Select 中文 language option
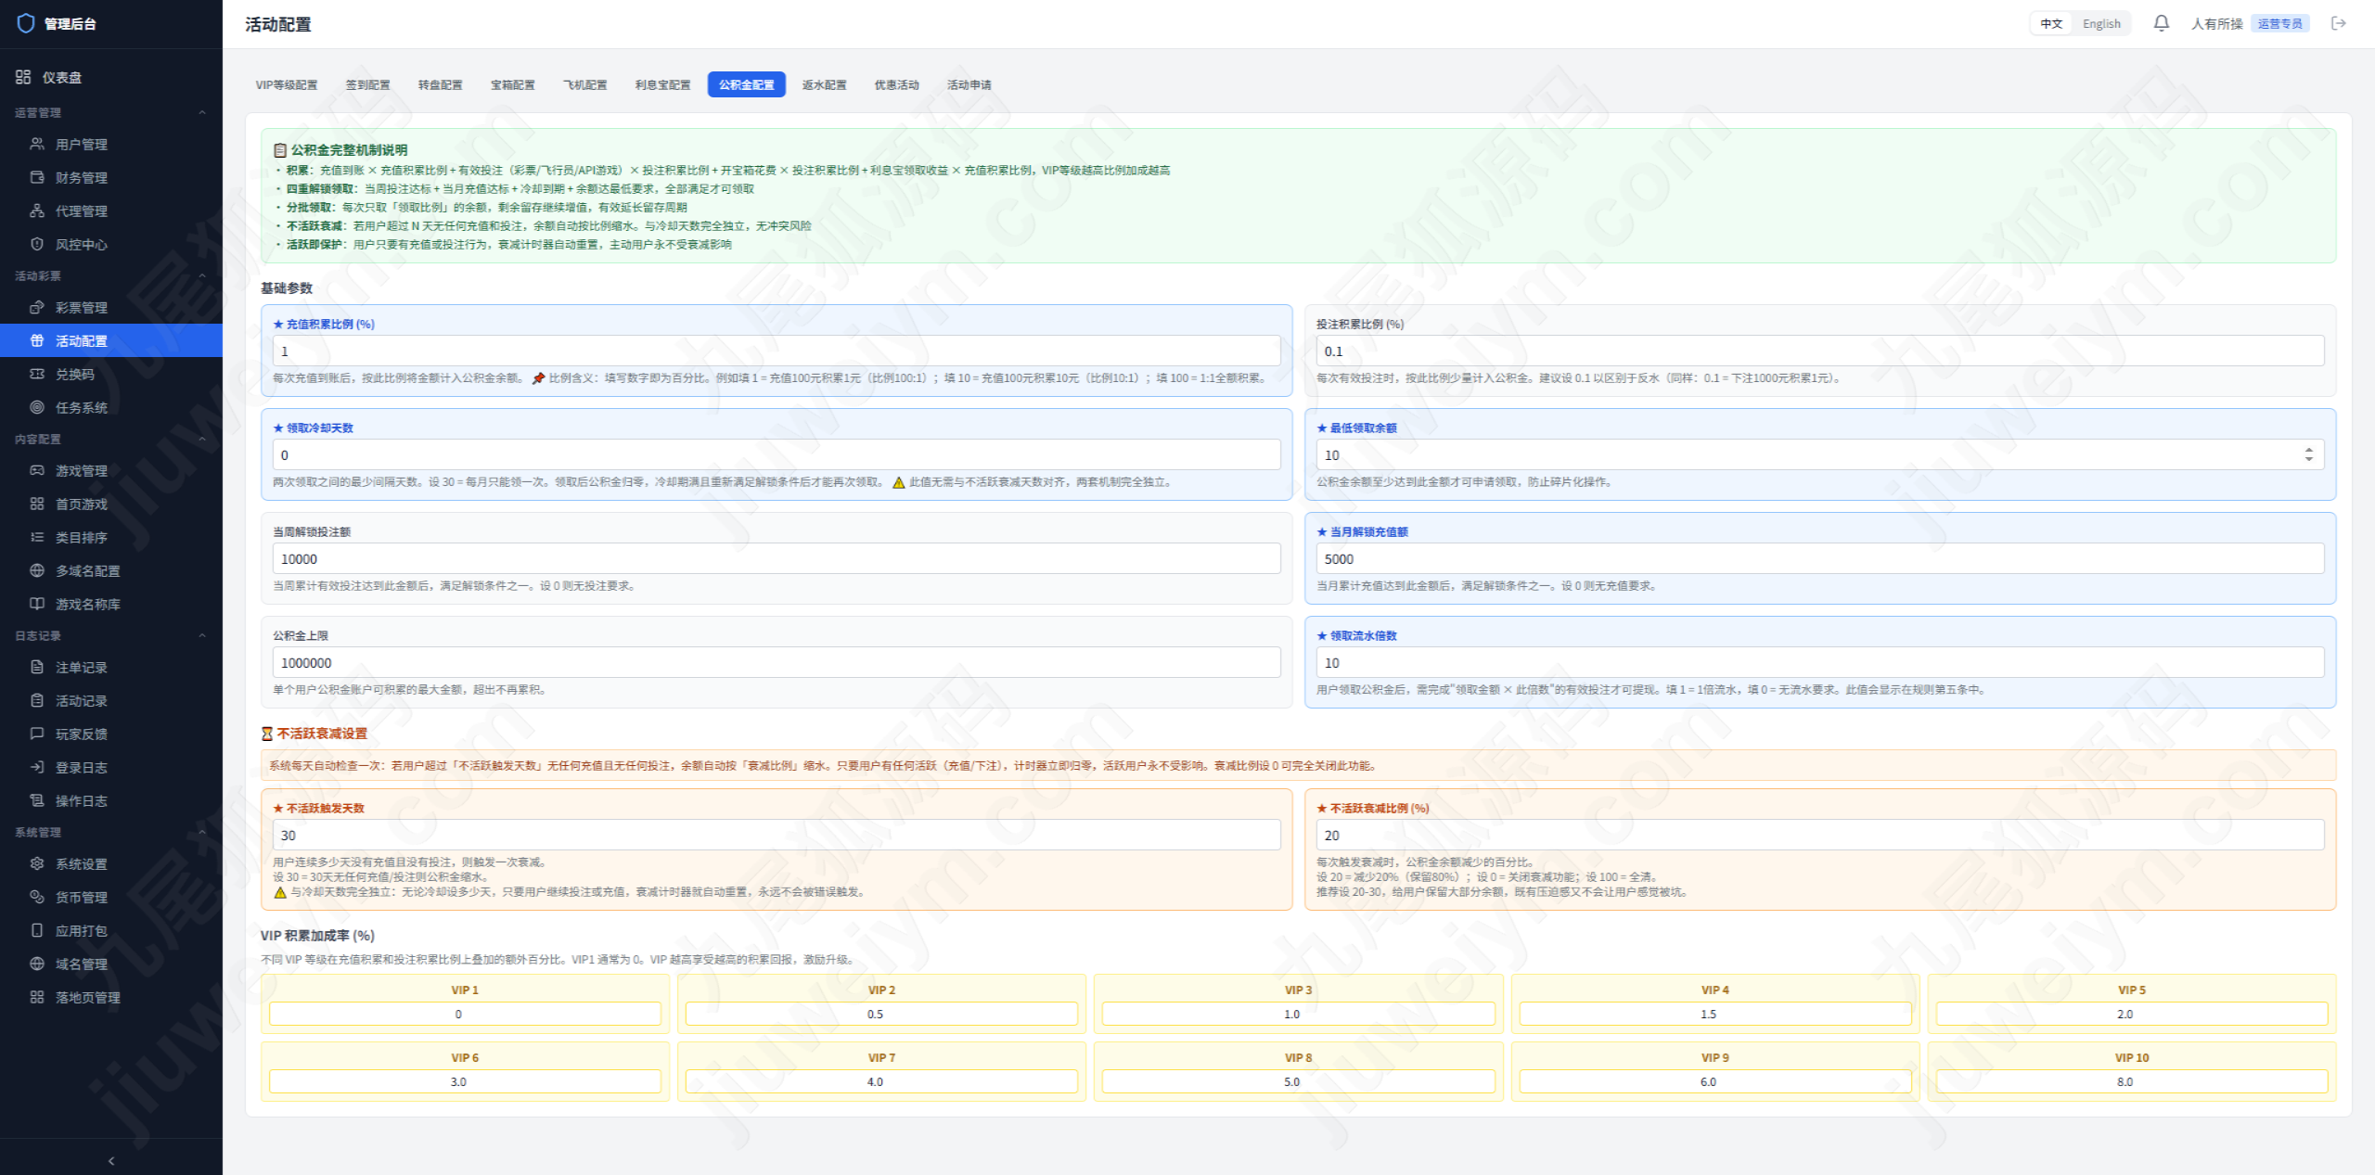The height and width of the screenshot is (1175, 2375). pos(2051,23)
